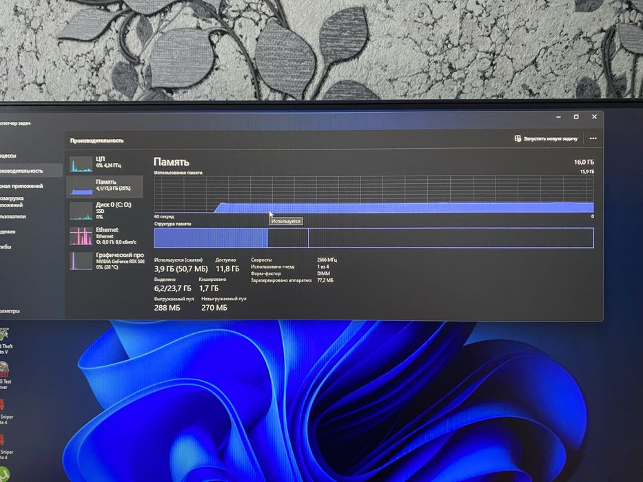Screen dimensions: 643x482
Task: Open the Пользователи page in the sidebar
Action: pos(13,216)
